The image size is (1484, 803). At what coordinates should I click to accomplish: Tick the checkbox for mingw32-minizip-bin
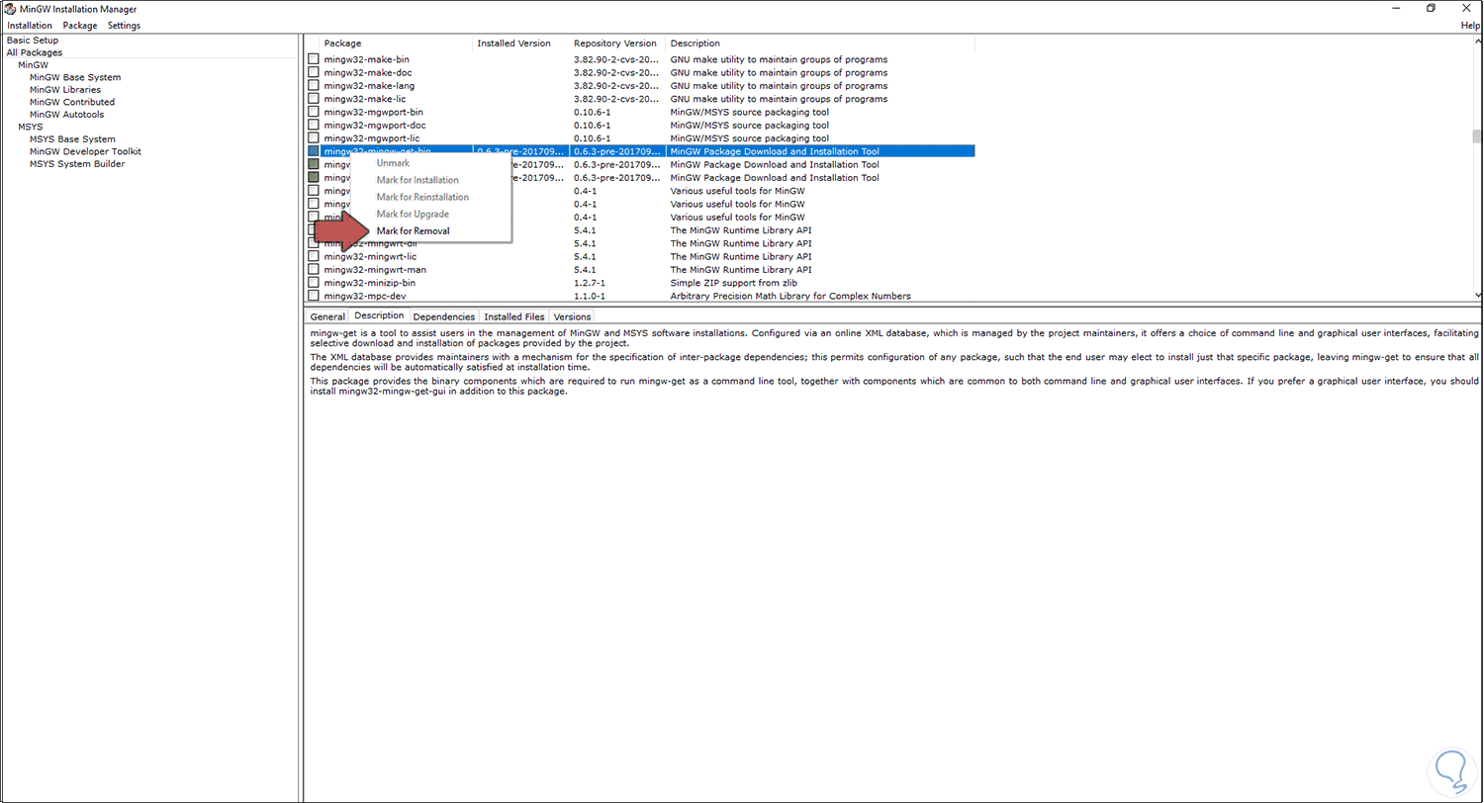pos(314,283)
